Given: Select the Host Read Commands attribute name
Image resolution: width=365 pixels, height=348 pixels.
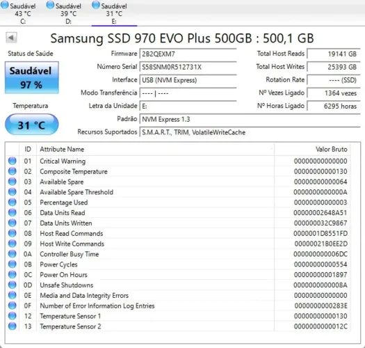Looking at the screenshot, I should (71, 233).
